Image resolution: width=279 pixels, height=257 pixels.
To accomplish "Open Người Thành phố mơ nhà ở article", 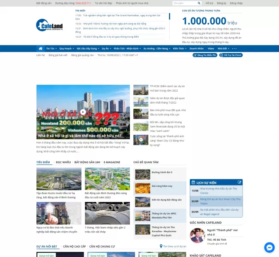I will [x=222, y=232].
